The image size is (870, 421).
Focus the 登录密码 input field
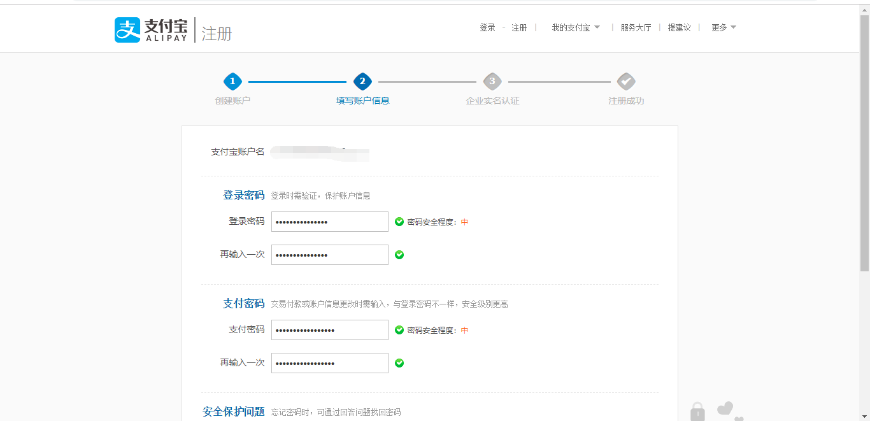tap(329, 222)
